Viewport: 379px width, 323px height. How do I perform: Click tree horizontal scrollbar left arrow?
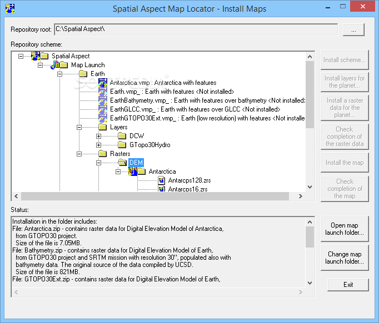click(x=16, y=196)
